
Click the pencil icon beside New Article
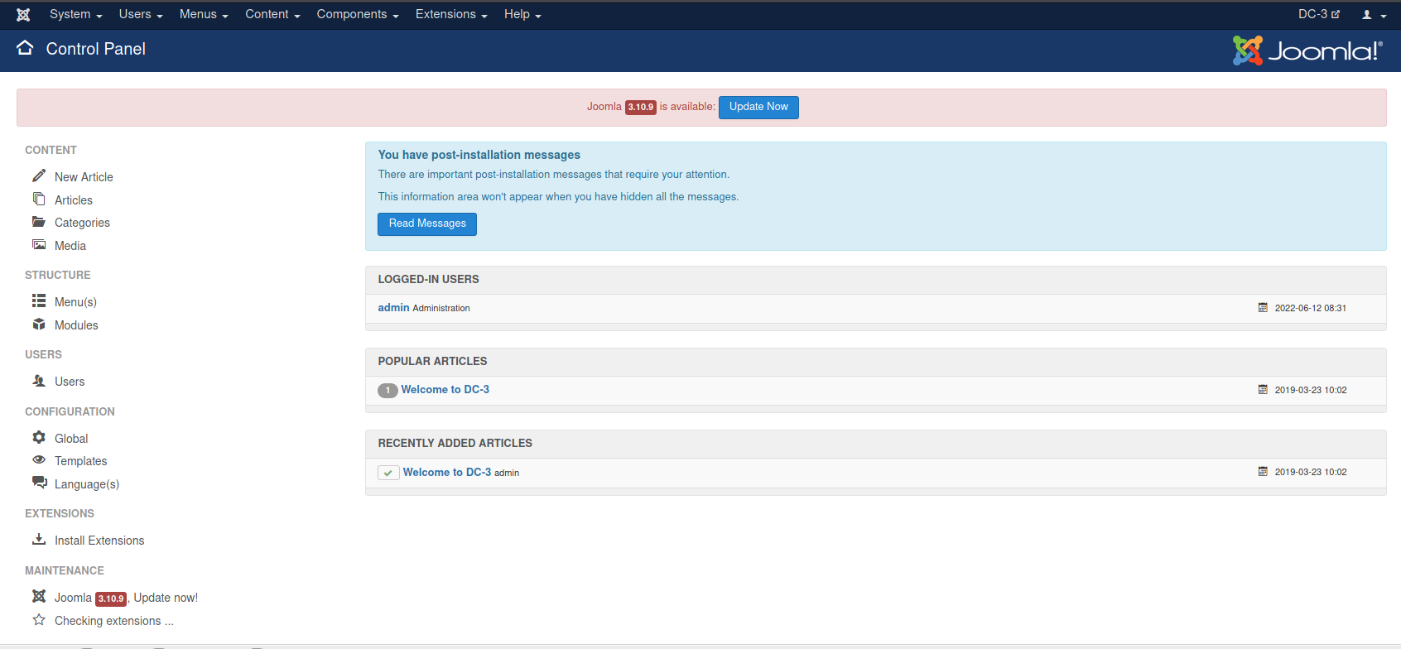click(39, 175)
